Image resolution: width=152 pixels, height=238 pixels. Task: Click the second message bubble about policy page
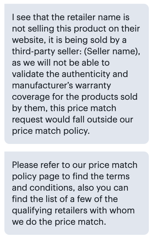pos(77,193)
